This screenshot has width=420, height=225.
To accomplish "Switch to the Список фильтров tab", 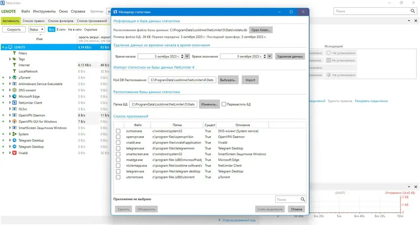I will (60, 21).
